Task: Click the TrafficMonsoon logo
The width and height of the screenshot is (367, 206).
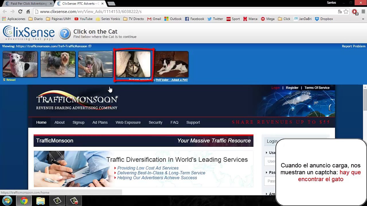Action: point(77,100)
